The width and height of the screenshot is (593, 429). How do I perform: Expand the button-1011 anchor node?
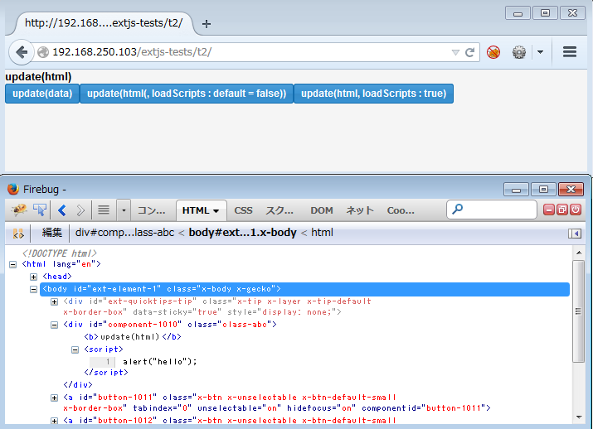click(55, 398)
